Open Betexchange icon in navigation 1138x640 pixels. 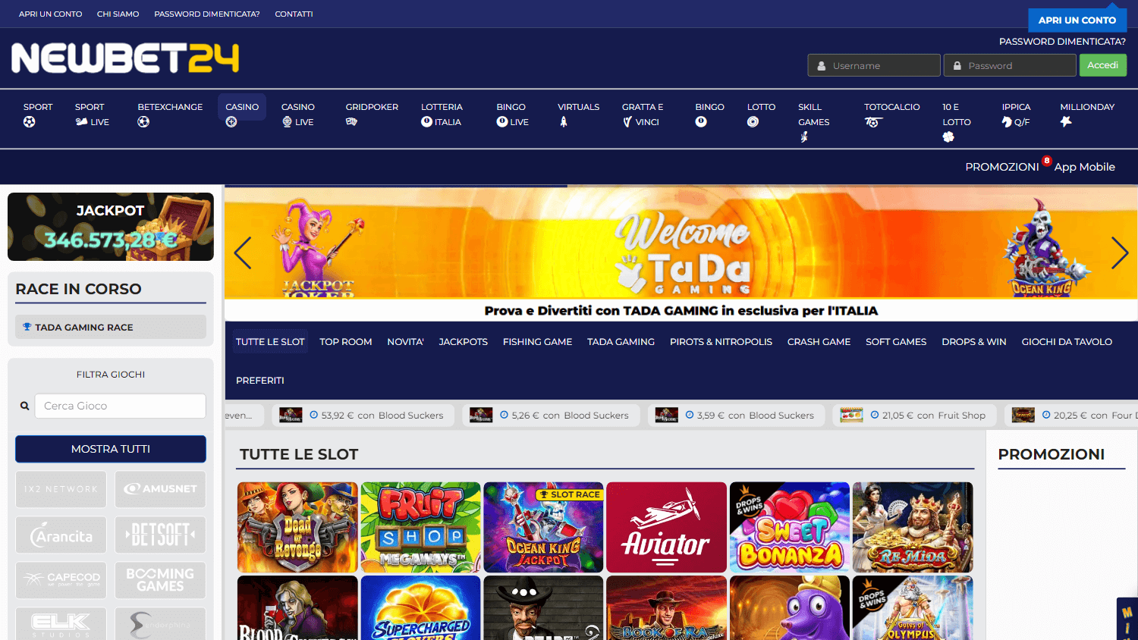pyautogui.click(x=143, y=122)
